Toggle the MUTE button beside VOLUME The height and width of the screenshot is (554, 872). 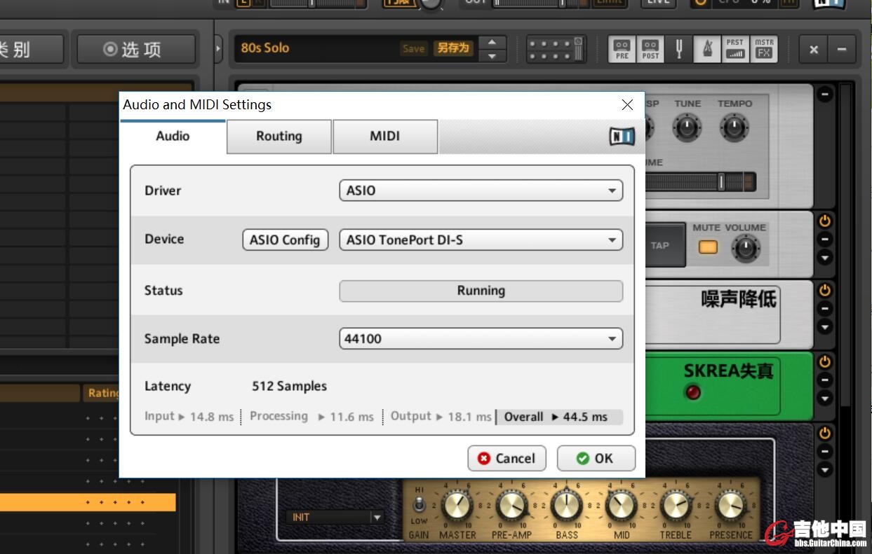pos(708,247)
